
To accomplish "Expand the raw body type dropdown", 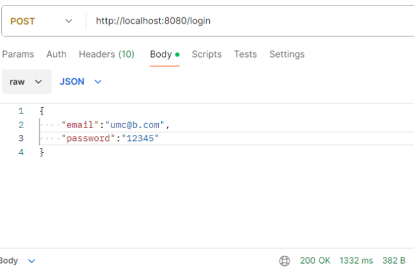I will pyautogui.click(x=26, y=82).
